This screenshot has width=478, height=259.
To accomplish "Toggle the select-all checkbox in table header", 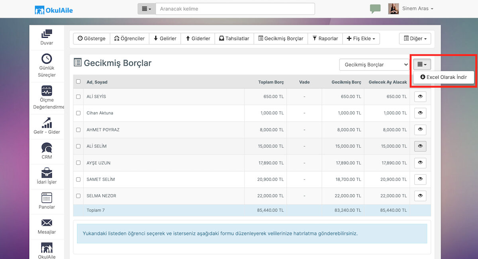I will [x=78, y=82].
